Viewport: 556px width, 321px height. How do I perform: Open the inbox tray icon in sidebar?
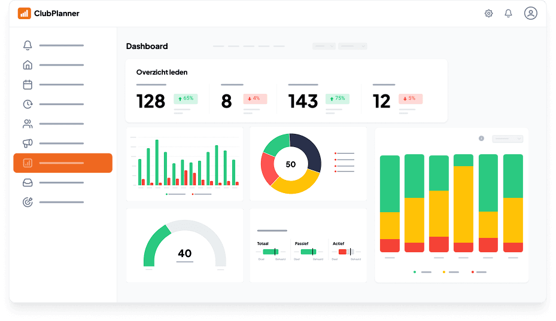pyautogui.click(x=28, y=183)
